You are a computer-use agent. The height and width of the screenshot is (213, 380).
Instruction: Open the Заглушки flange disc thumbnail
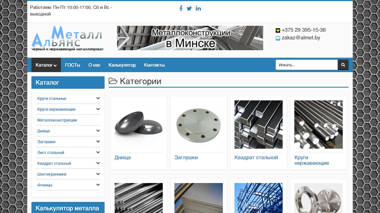[199, 125]
